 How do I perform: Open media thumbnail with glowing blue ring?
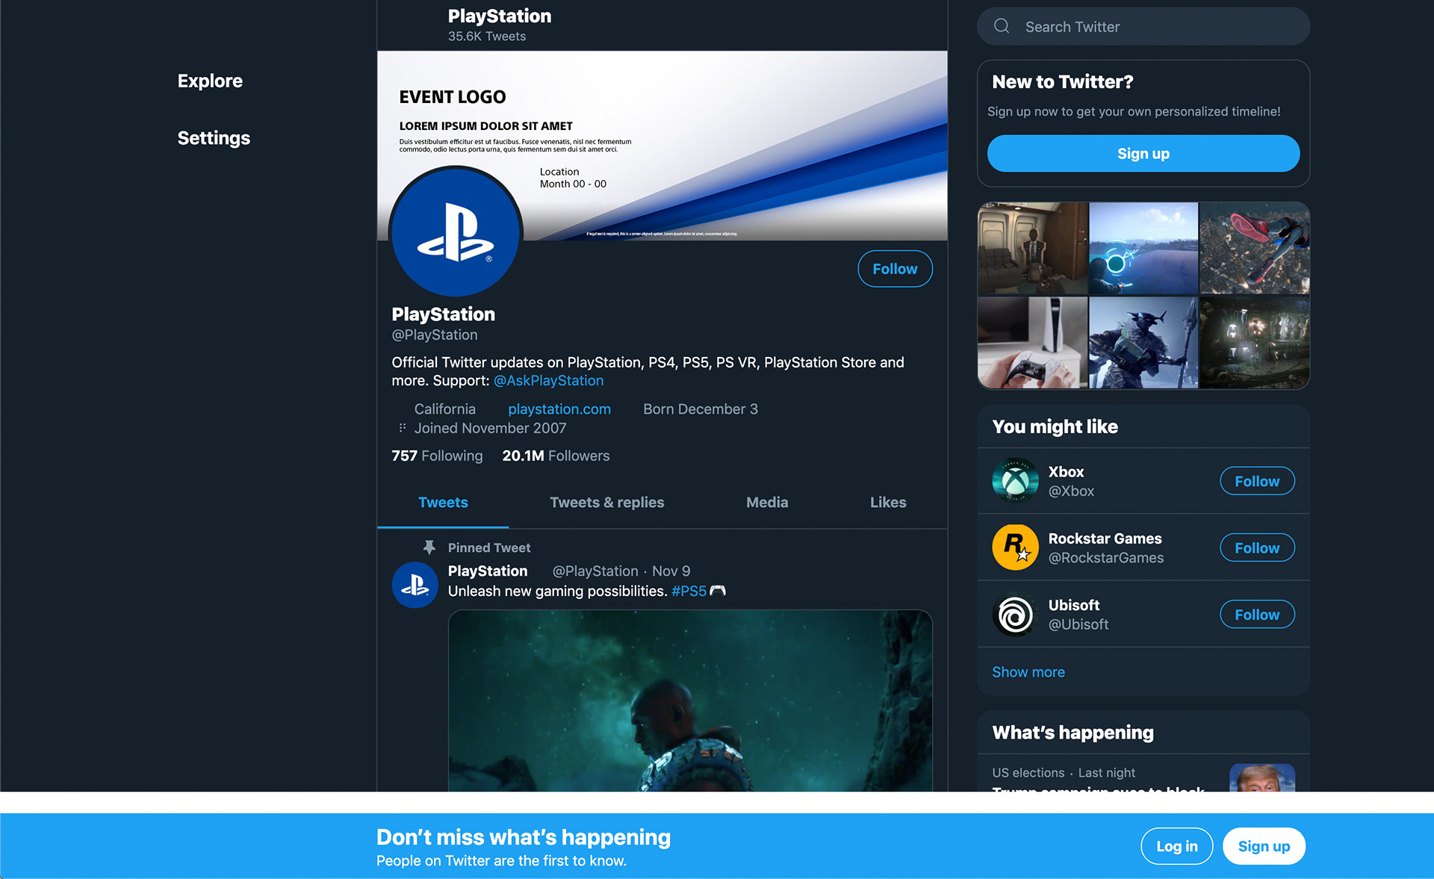pos(1143,248)
